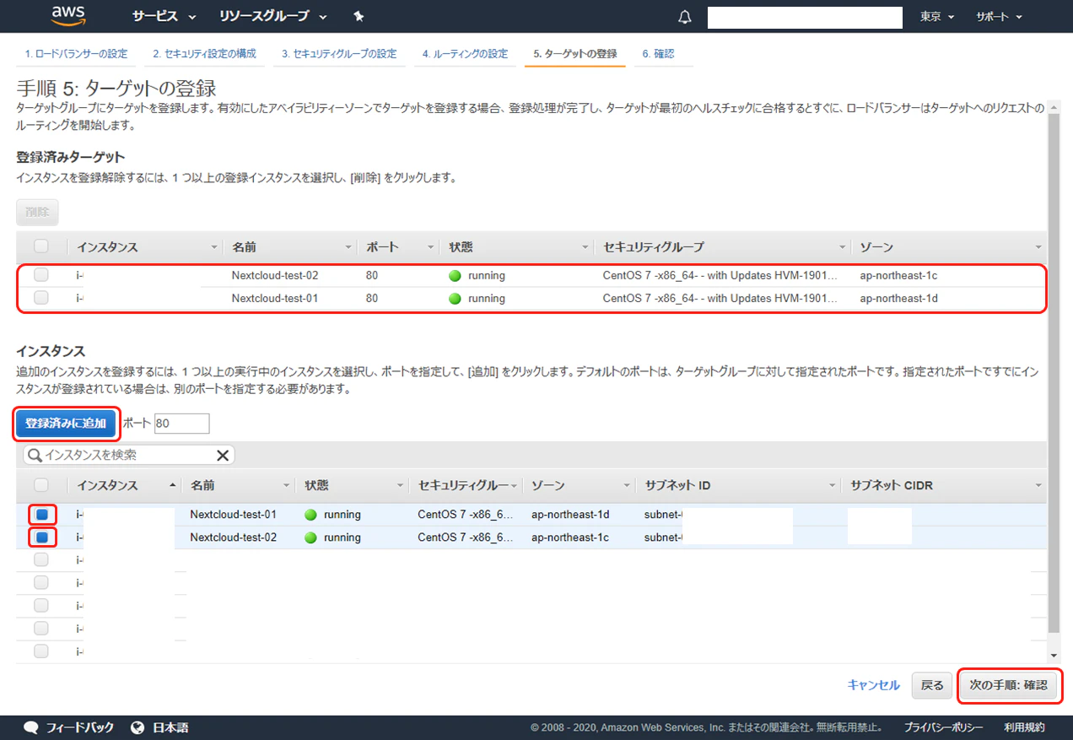Open the notifications bell
The image size is (1073, 740).
(685, 17)
